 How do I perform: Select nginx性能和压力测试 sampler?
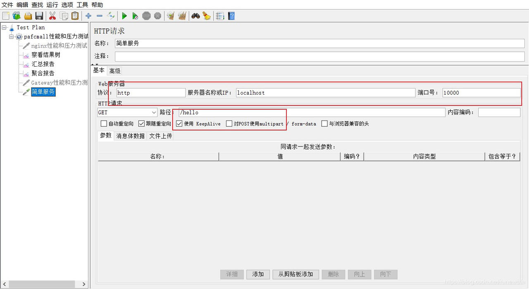click(59, 45)
